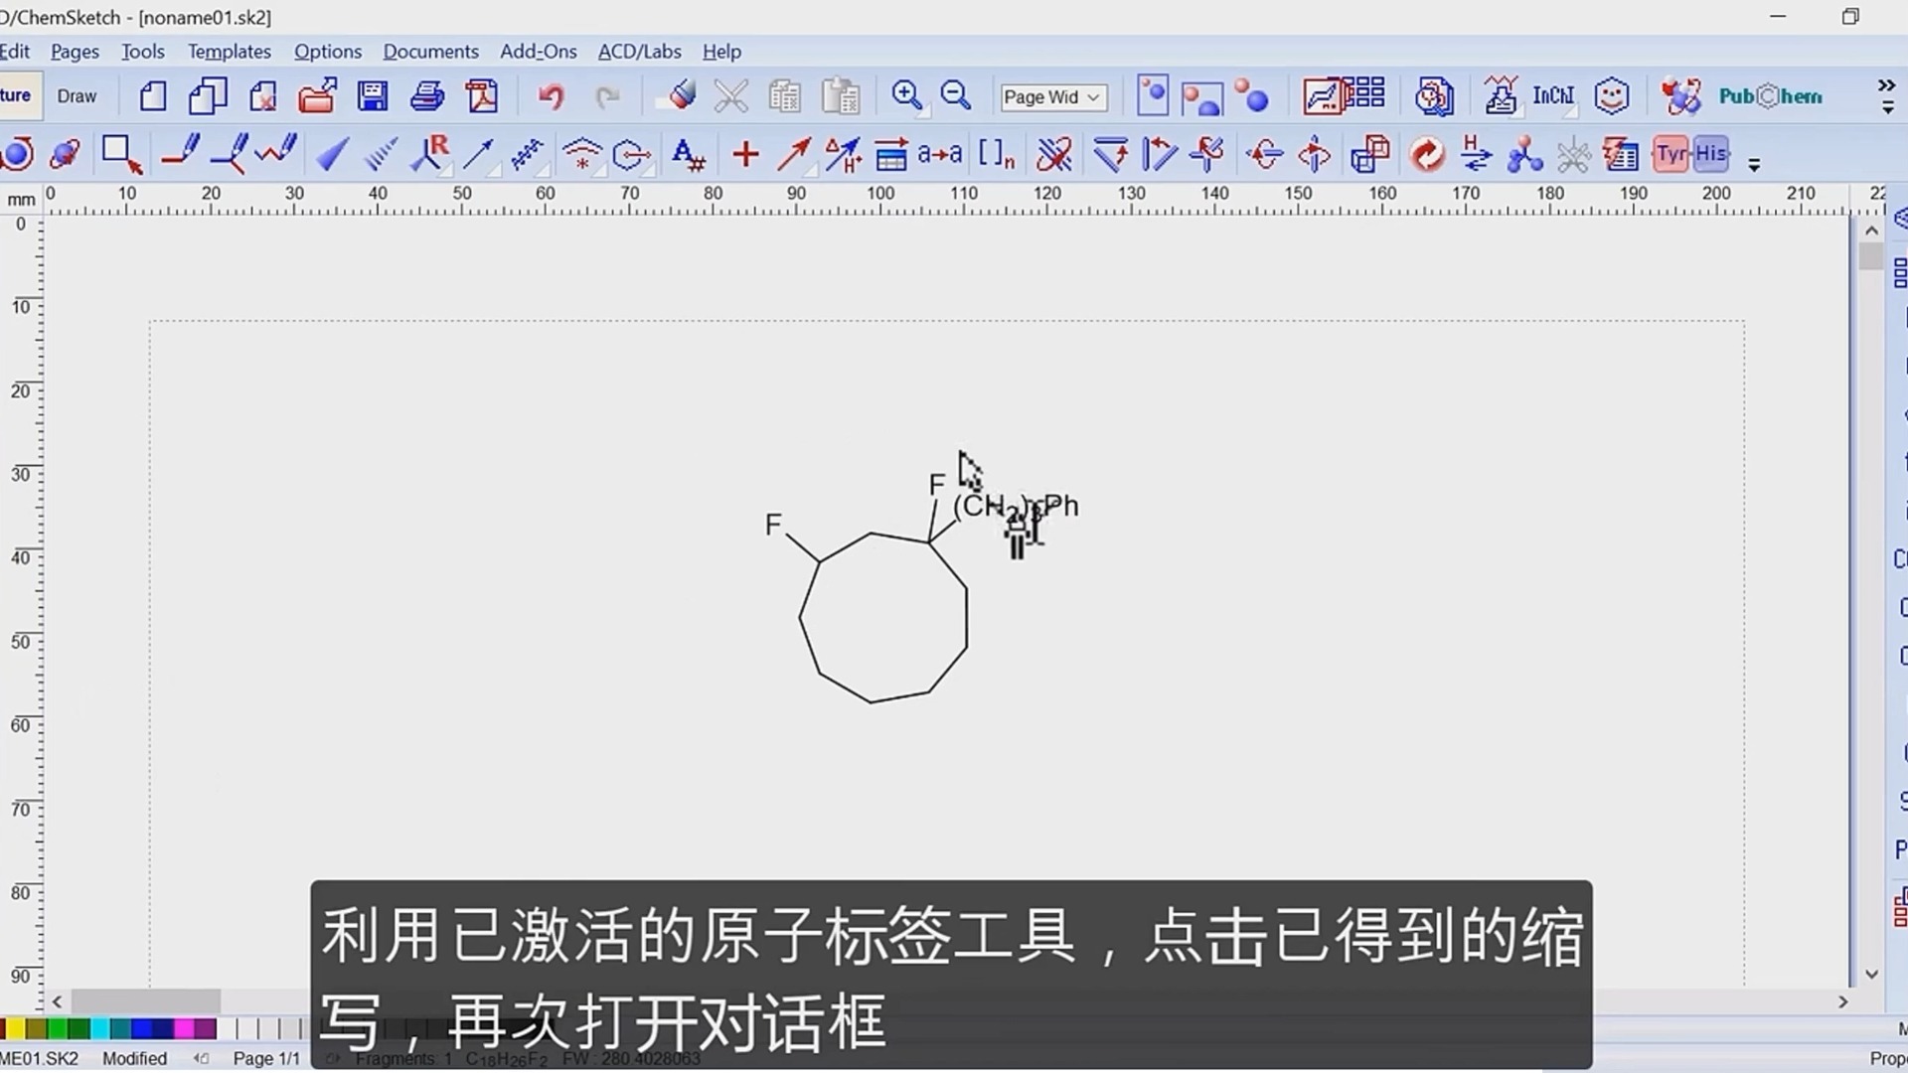Select the Up Stereo Bond wedge tool
1908x1073 pixels.
(332, 154)
